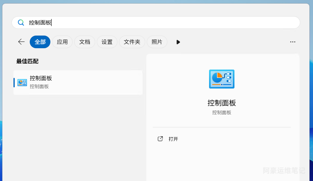Image resolution: width=313 pixels, height=181 pixels.
Task: Choose the 文件夹 filter
Action: [x=132, y=42]
